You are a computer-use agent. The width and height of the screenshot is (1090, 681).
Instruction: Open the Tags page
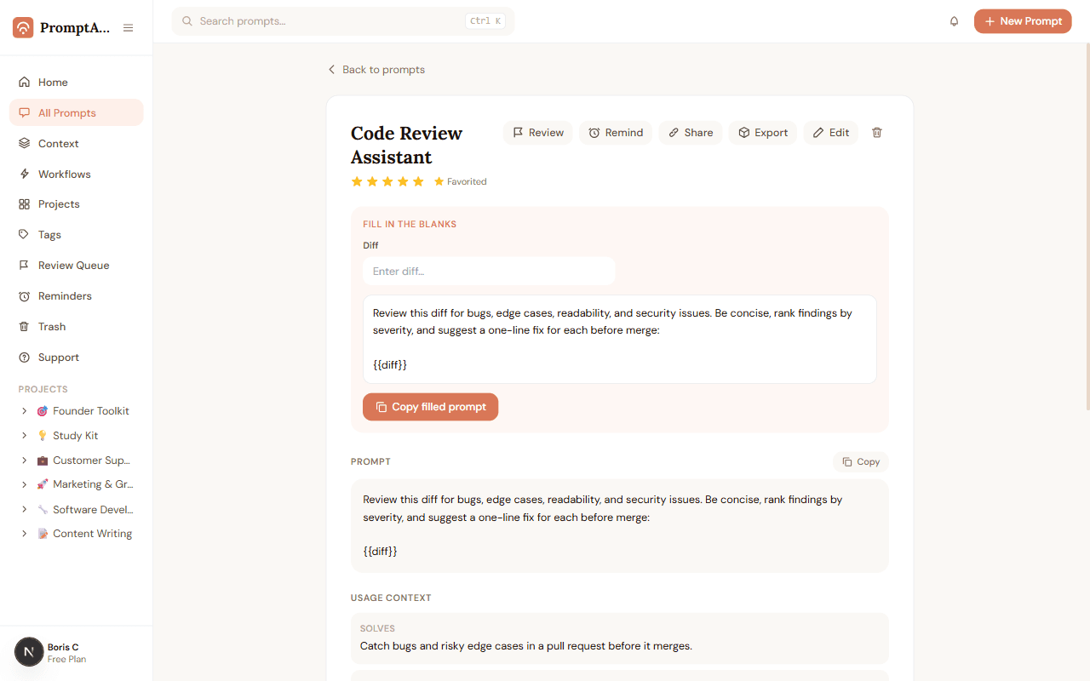[77, 234]
